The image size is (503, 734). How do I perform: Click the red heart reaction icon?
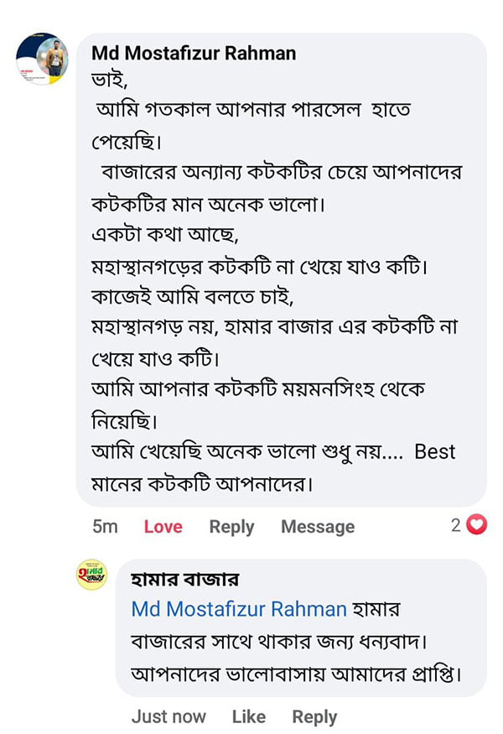tap(477, 526)
